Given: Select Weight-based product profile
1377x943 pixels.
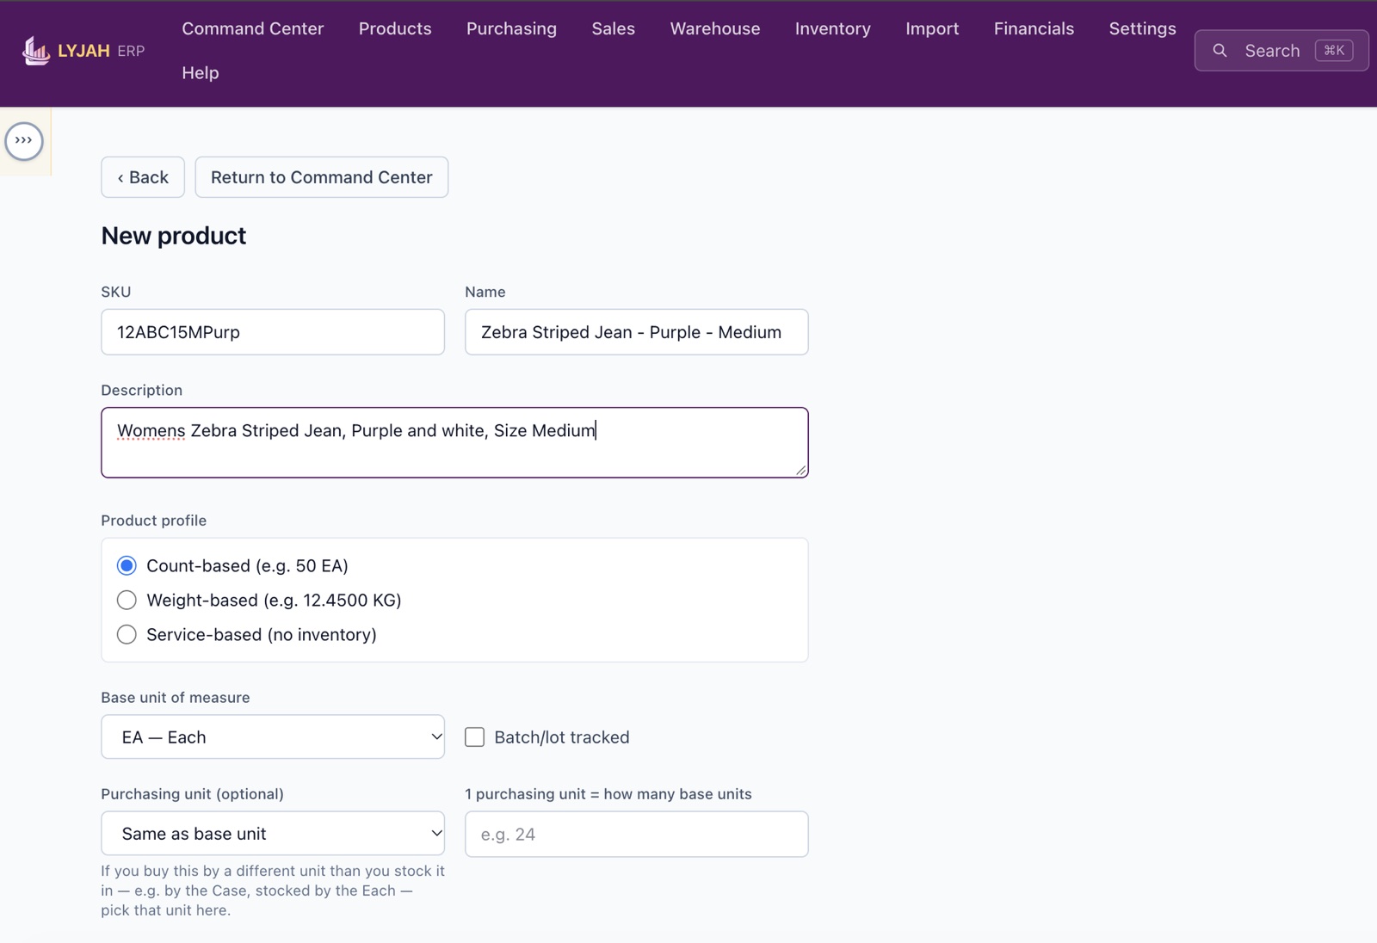Looking at the screenshot, I should [127, 600].
